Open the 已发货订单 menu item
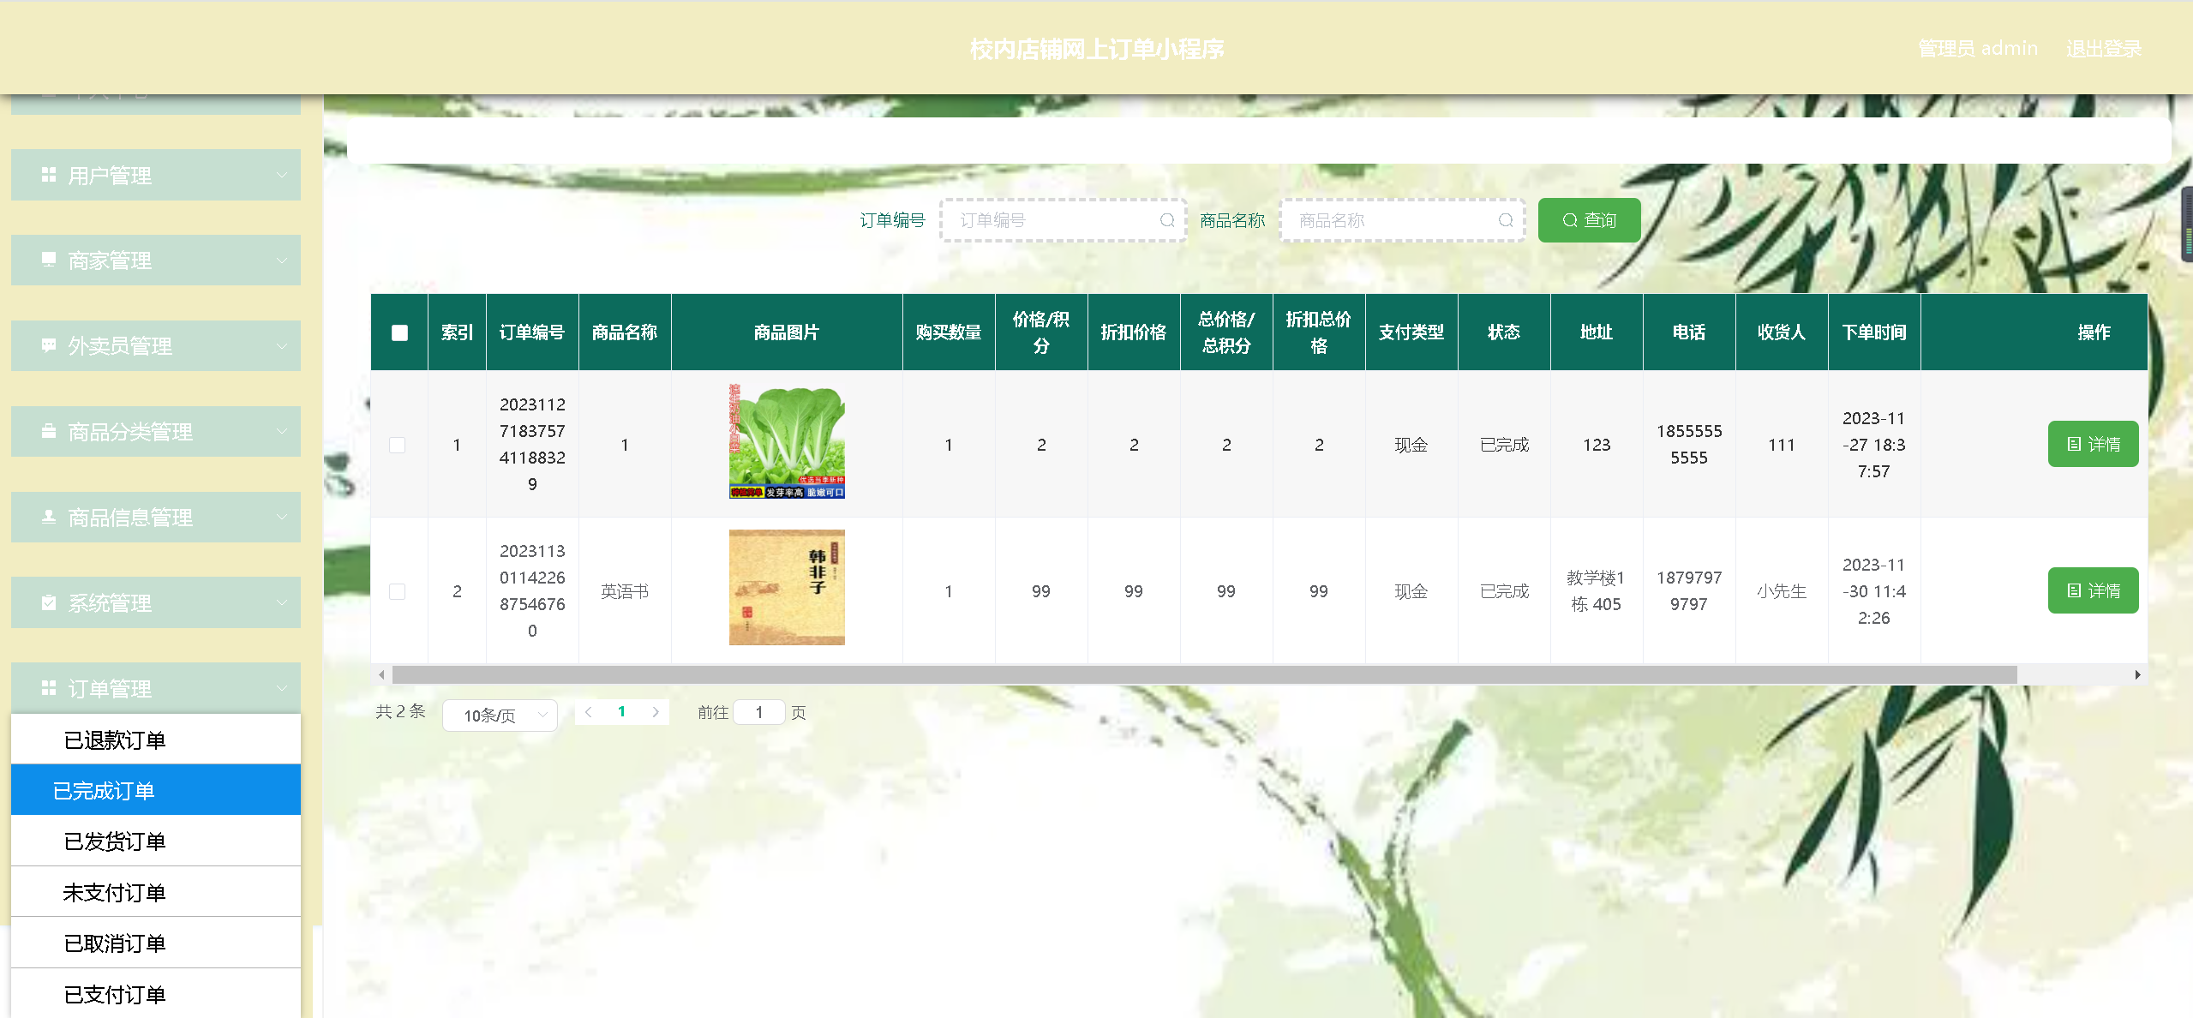The image size is (2193, 1018). pyautogui.click(x=115, y=841)
